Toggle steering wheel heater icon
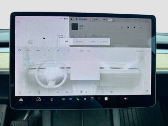The height and width of the screenshot is (126, 168). point(29,92)
